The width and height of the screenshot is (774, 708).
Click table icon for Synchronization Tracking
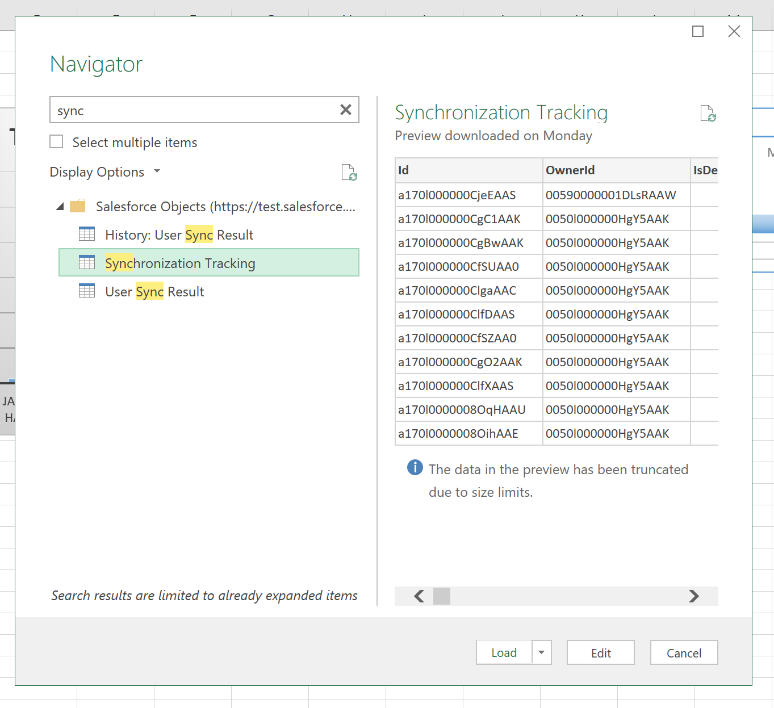pyautogui.click(x=87, y=262)
